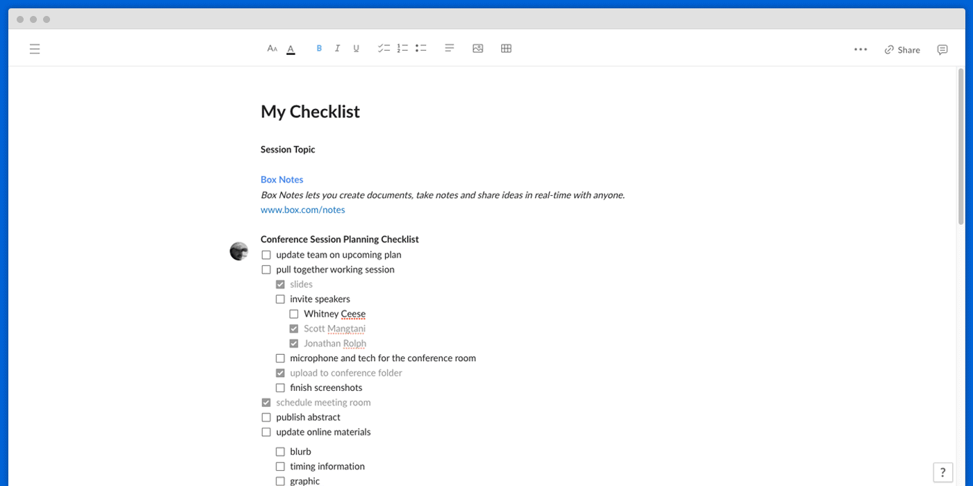Insert a checklist from the toolbar

(384, 49)
